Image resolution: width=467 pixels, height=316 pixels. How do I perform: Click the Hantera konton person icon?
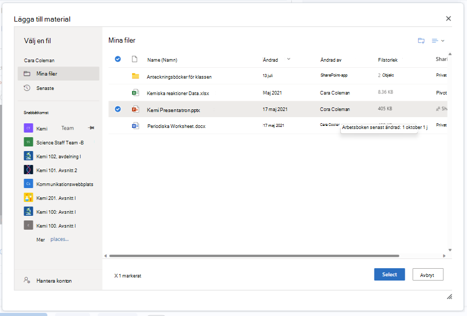tap(27, 280)
